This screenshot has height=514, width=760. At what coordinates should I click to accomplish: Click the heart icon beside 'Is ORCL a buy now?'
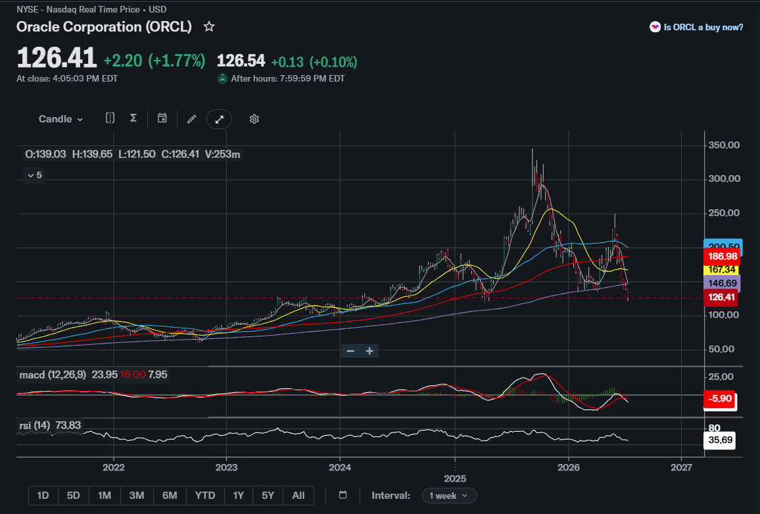coord(655,27)
